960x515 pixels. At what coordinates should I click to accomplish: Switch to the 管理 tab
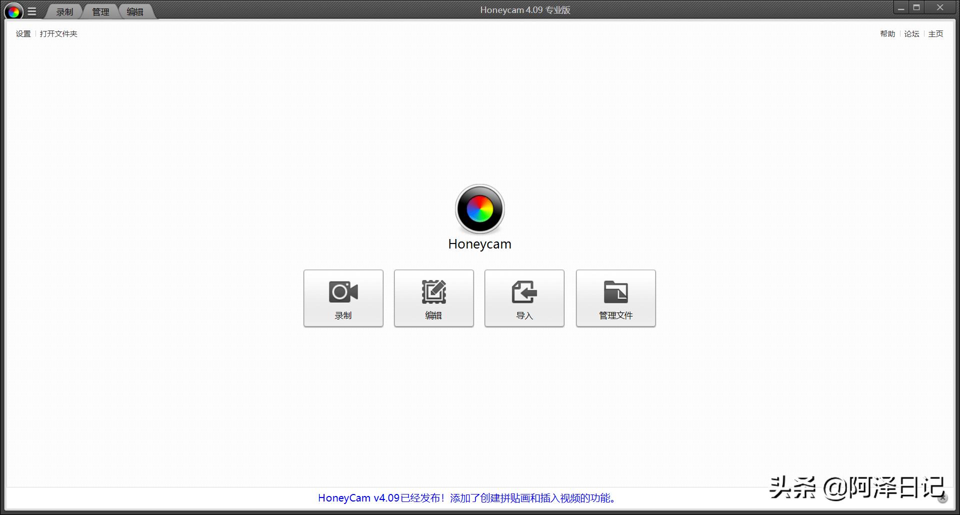tap(100, 12)
